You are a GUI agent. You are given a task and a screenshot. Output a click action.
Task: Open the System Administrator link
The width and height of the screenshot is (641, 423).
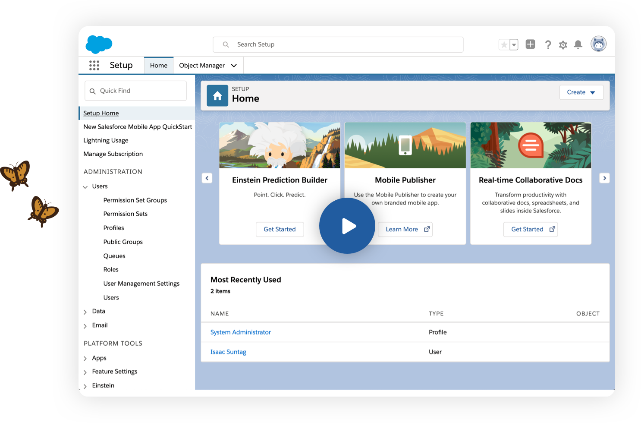pyautogui.click(x=240, y=332)
